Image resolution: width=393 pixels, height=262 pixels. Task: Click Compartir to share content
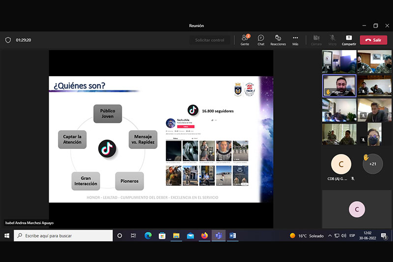[x=349, y=40]
